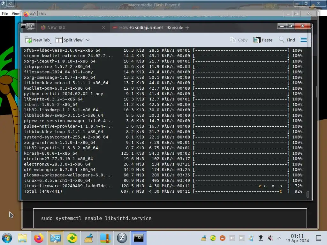Image resolution: width=327 pixels, height=245 pixels.
Task: Click the Konsole window terminal icon
Action: (23, 26)
